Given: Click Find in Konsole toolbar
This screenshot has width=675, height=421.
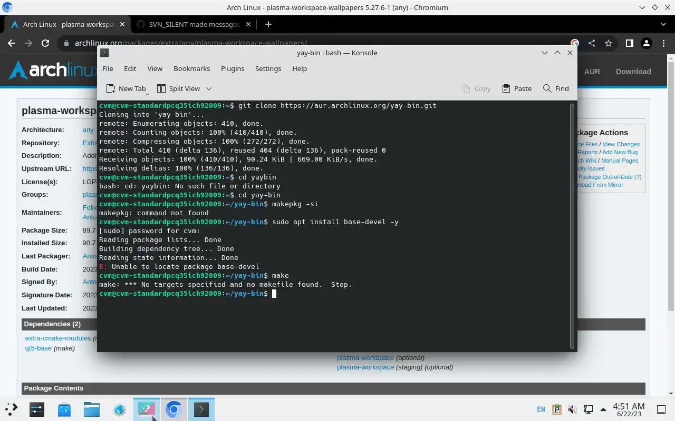Looking at the screenshot, I should click(556, 88).
